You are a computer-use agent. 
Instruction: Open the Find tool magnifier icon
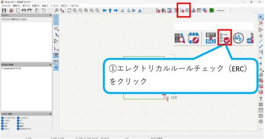pos(57,11)
